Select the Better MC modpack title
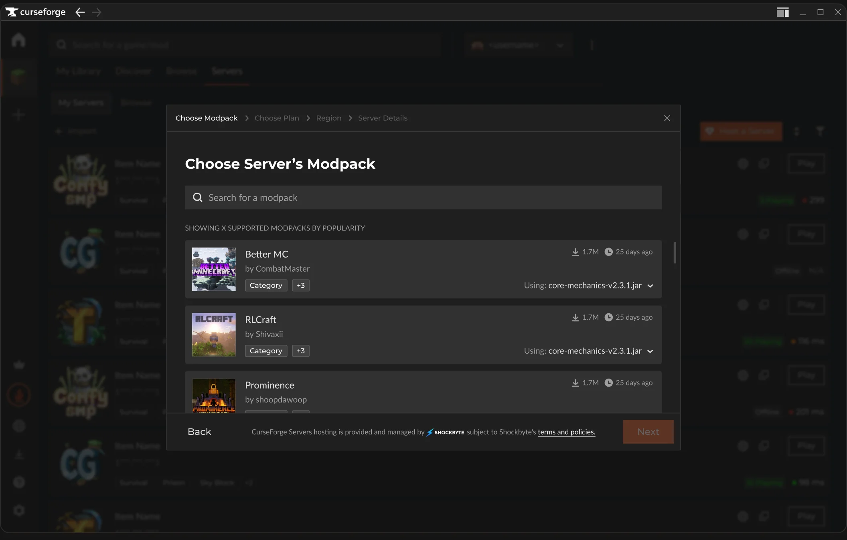 pyautogui.click(x=267, y=254)
